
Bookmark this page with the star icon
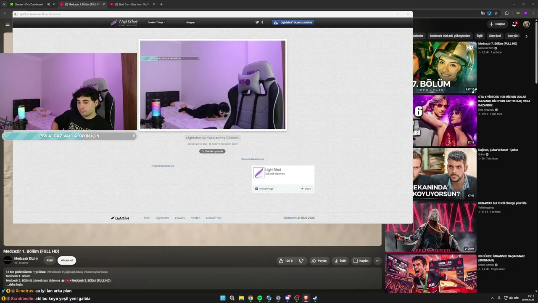(x=496, y=13)
